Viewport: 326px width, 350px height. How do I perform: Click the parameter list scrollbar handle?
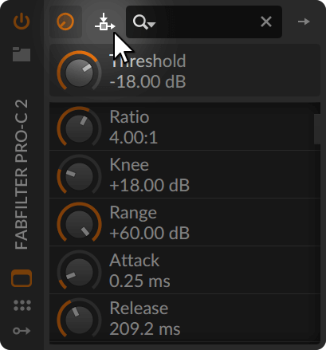317,129
